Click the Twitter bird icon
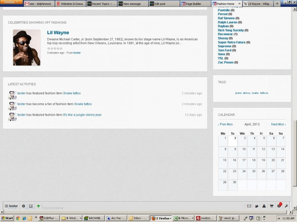 tap(257, 206)
